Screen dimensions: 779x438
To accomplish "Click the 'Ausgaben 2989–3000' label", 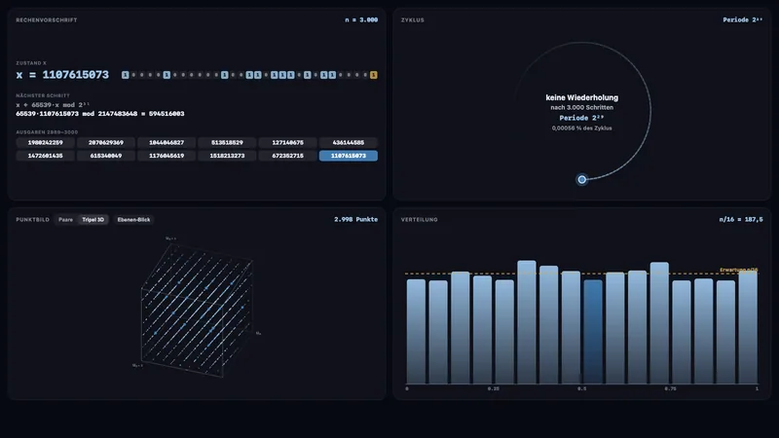I will click(47, 132).
